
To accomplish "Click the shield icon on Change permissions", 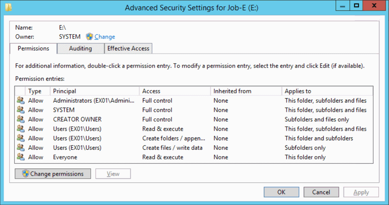I will [26, 174].
